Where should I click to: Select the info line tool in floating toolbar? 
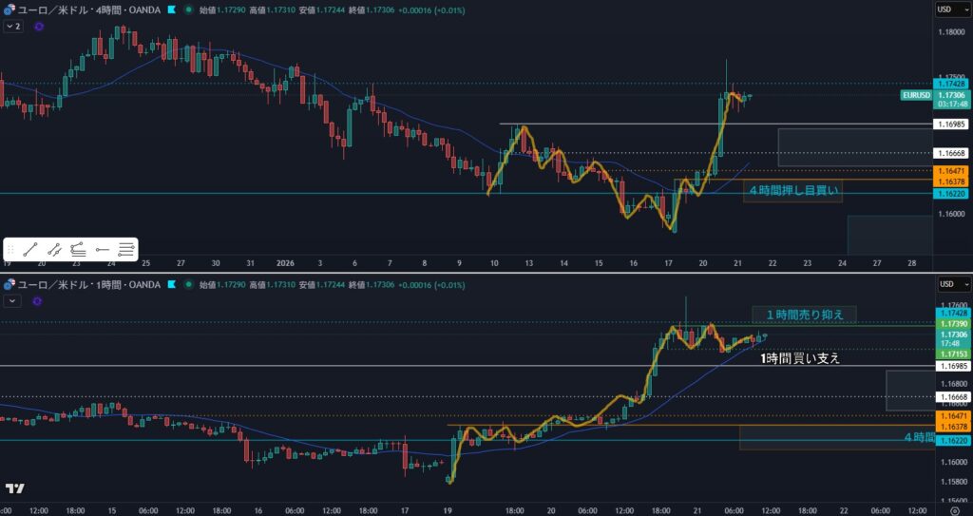click(54, 249)
